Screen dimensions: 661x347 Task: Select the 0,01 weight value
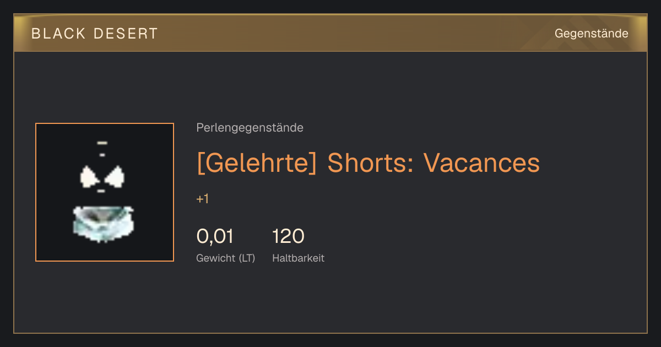click(215, 236)
